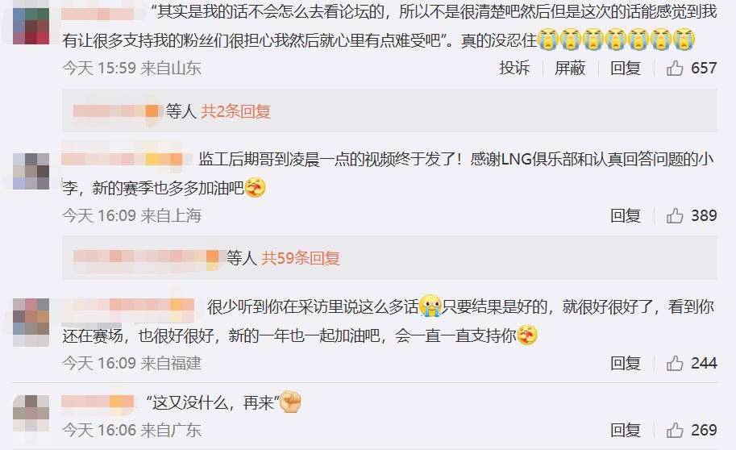Viewport: 736px width, 450px height.
Task: Reply to the 16:09 Fujian comment
Action: click(x=626, y=363)
